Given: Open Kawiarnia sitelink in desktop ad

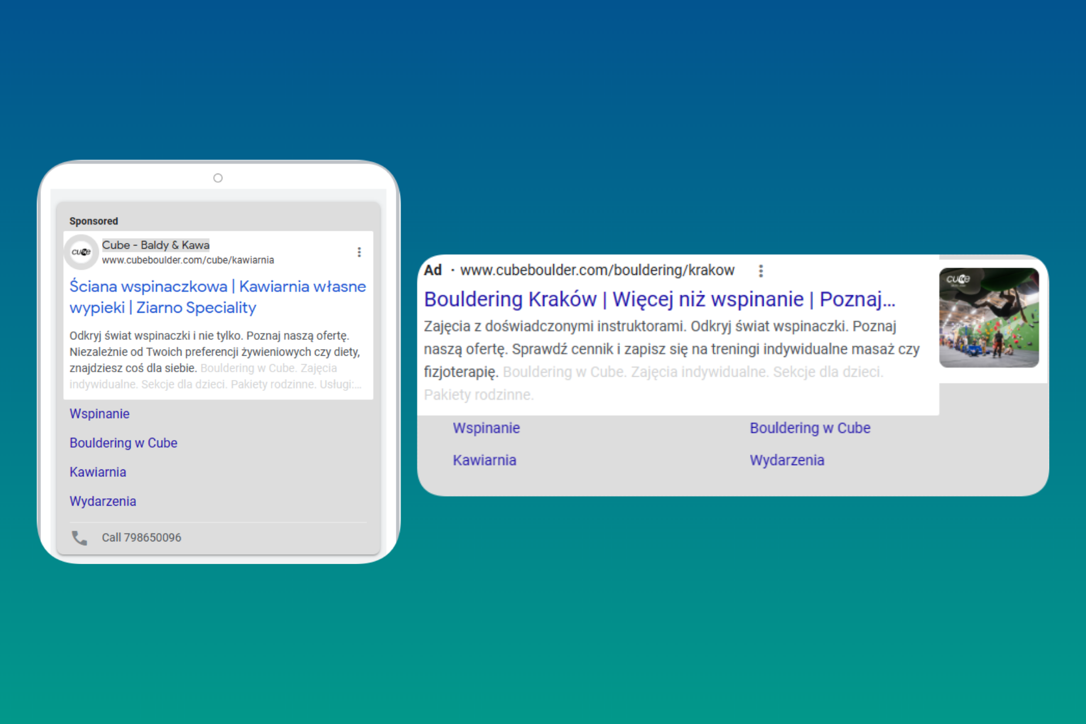Looking at the screenshot, I should (484, 460).
